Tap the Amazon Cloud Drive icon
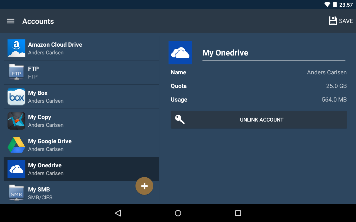The image size is (356, 222). [x=16, y=48]
